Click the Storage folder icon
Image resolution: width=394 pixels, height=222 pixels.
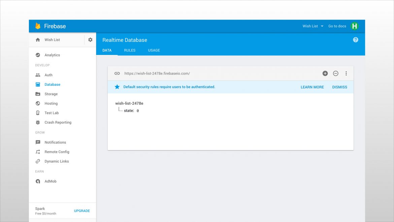pyautogui.click(x=38, y=94)
